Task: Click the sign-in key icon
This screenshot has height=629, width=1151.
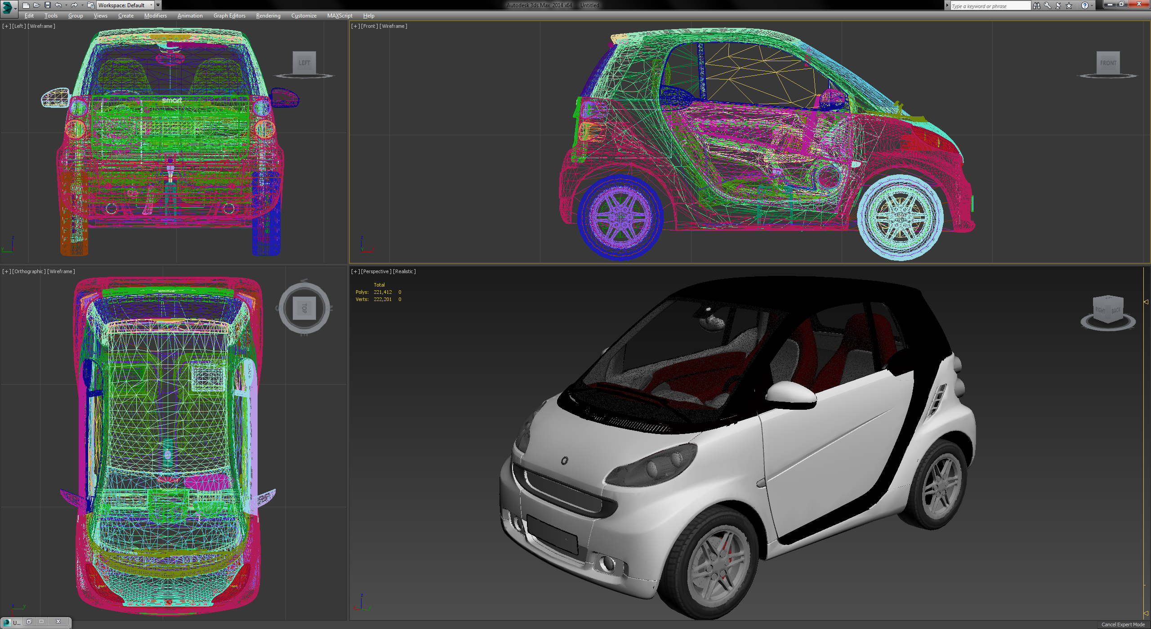Action: coord(1048,5)
